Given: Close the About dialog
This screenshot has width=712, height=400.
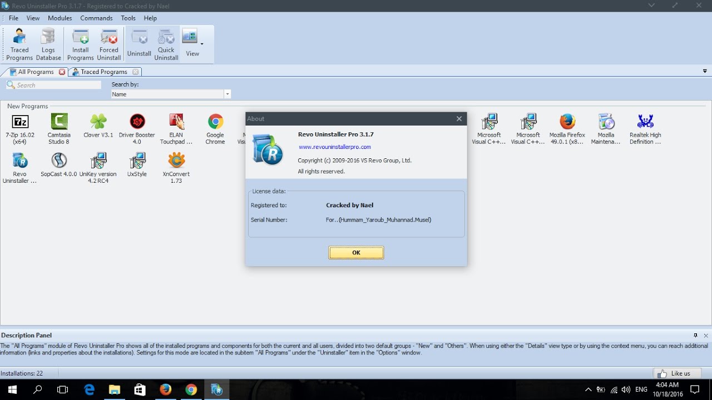Looking at the screenshot, I should tap(459, 118).
